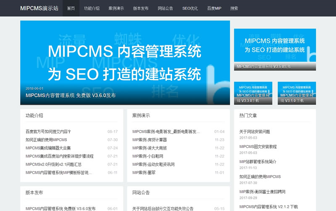
Task: Open article MIP案例-游大大商旅
Action: point(150,148)
